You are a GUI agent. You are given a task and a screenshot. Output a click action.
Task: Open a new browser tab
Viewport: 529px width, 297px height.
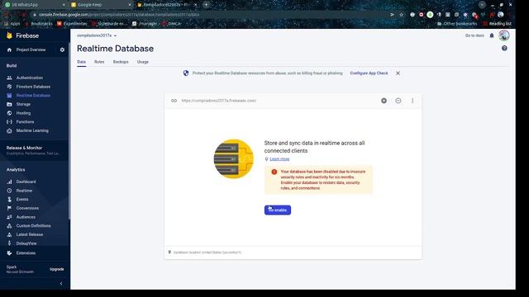206,5
